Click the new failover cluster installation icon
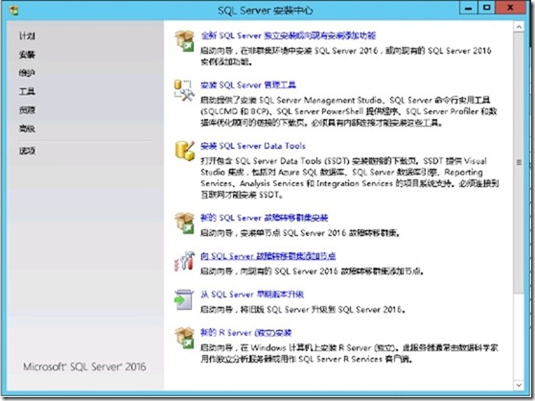 pyautogui.click(x=185, y=224)
